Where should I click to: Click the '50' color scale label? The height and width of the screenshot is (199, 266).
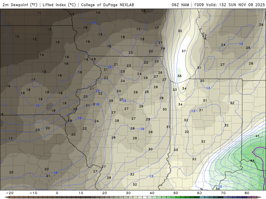176,193
